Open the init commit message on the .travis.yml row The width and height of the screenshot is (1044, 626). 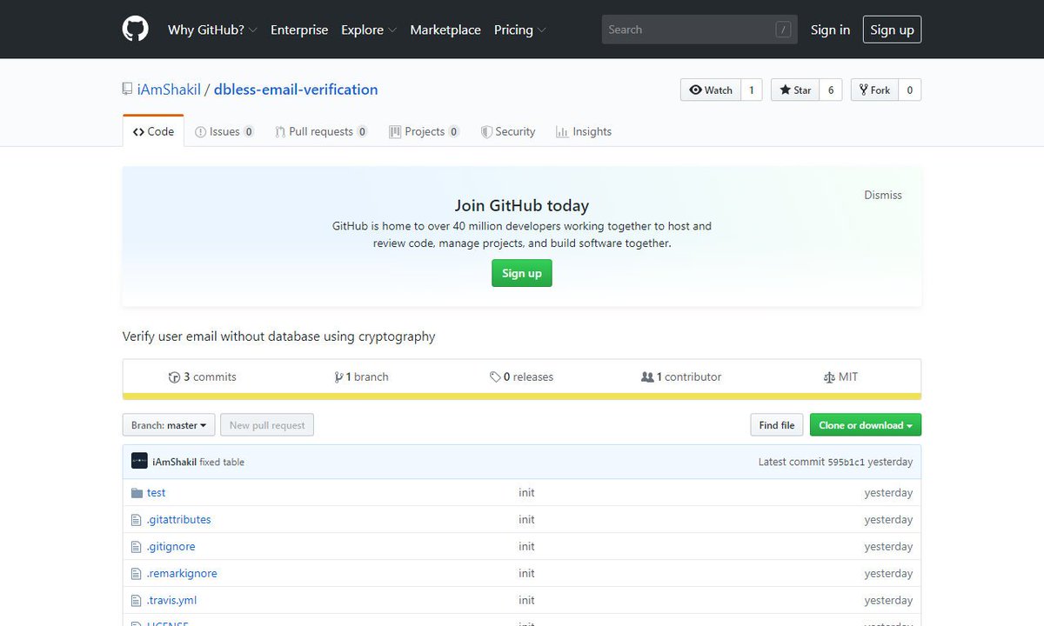(526, 601)
